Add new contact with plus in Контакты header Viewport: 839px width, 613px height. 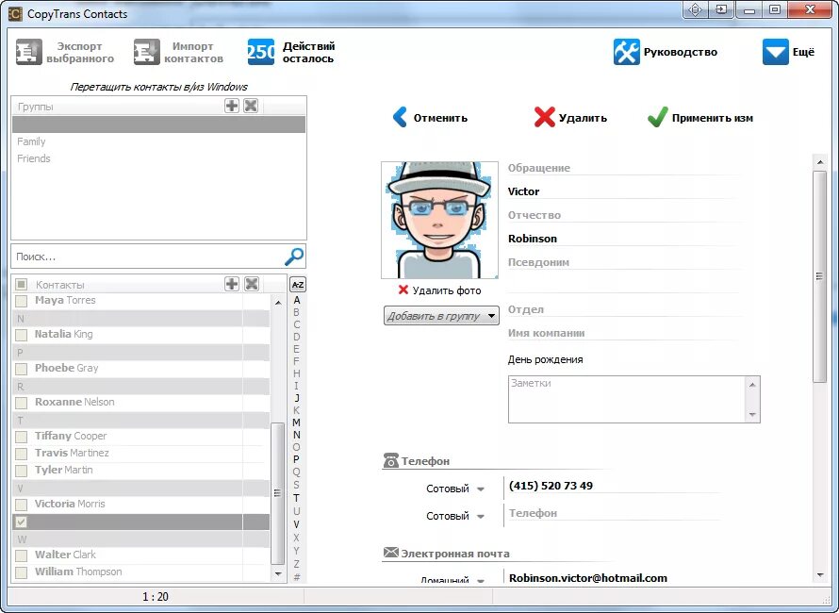232,284
